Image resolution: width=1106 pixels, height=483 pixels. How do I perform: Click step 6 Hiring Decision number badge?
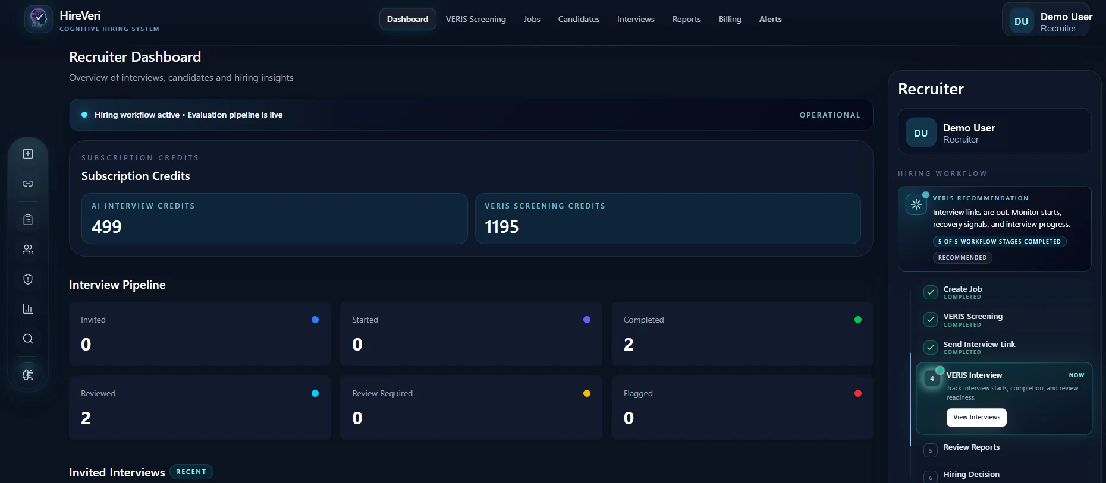pos(931,478)
